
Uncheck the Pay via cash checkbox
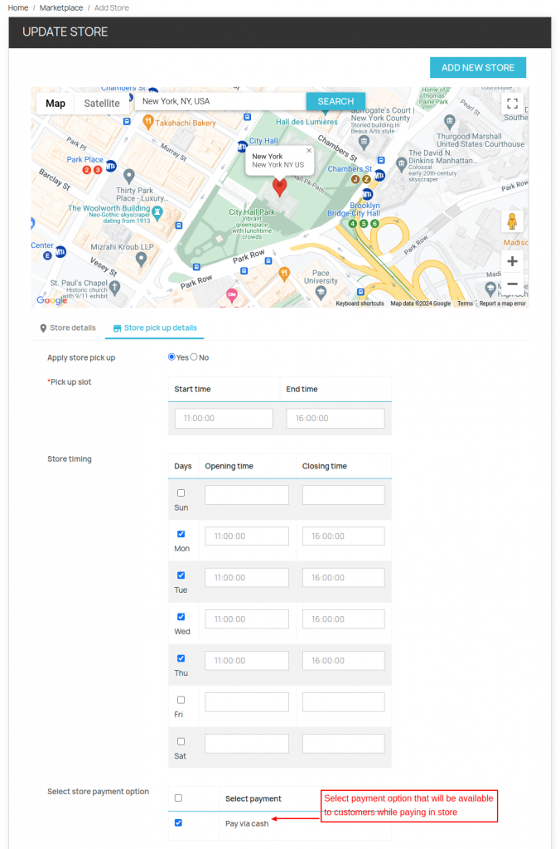[x=178, y=823]
